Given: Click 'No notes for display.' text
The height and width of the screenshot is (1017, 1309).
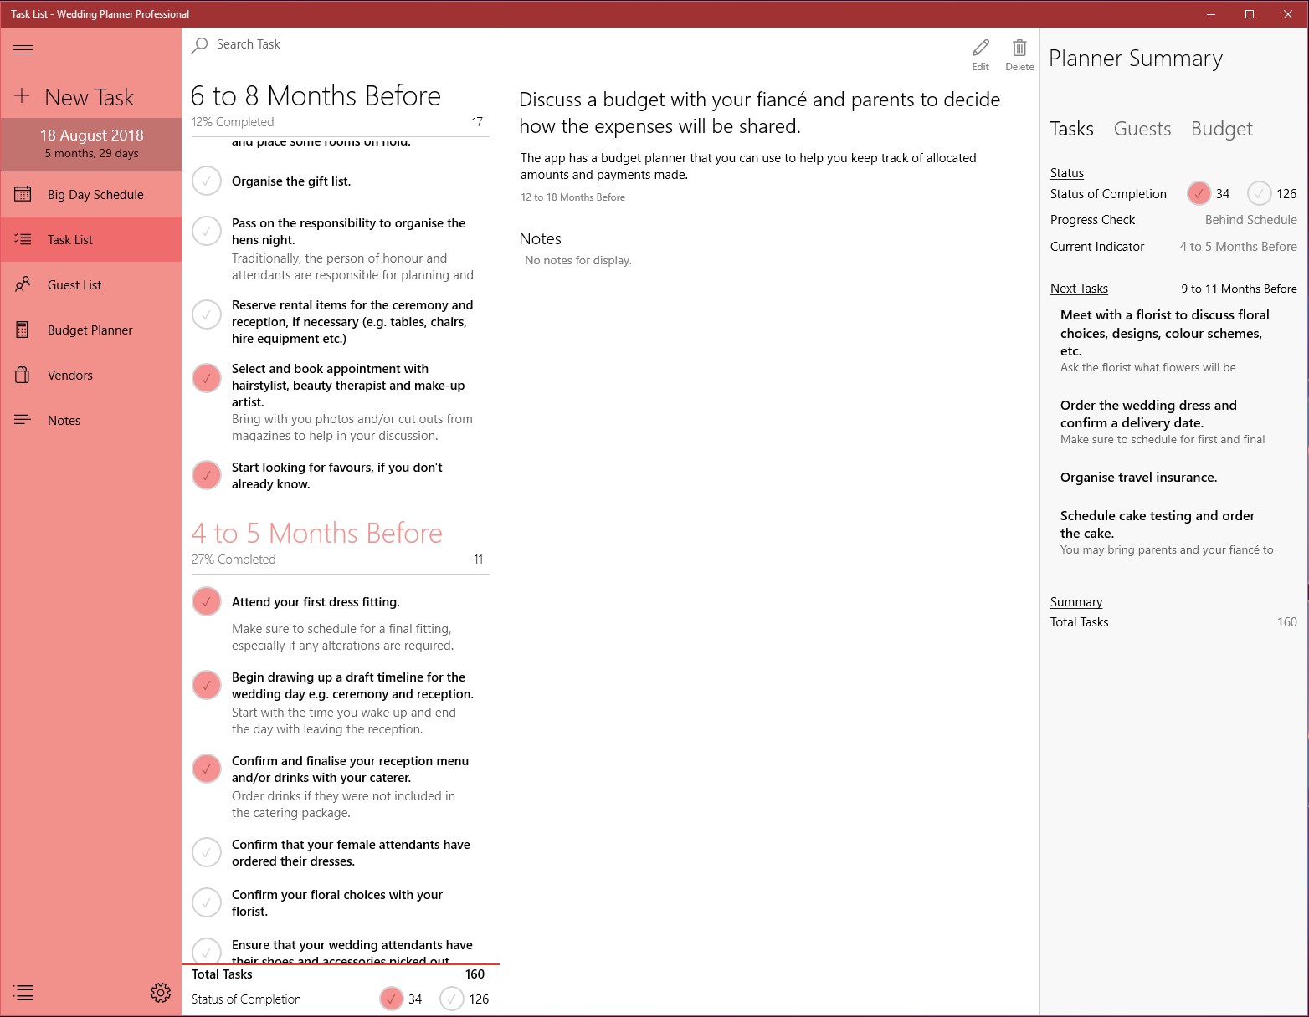Looking at the screenshot, I should click(578, 260).
